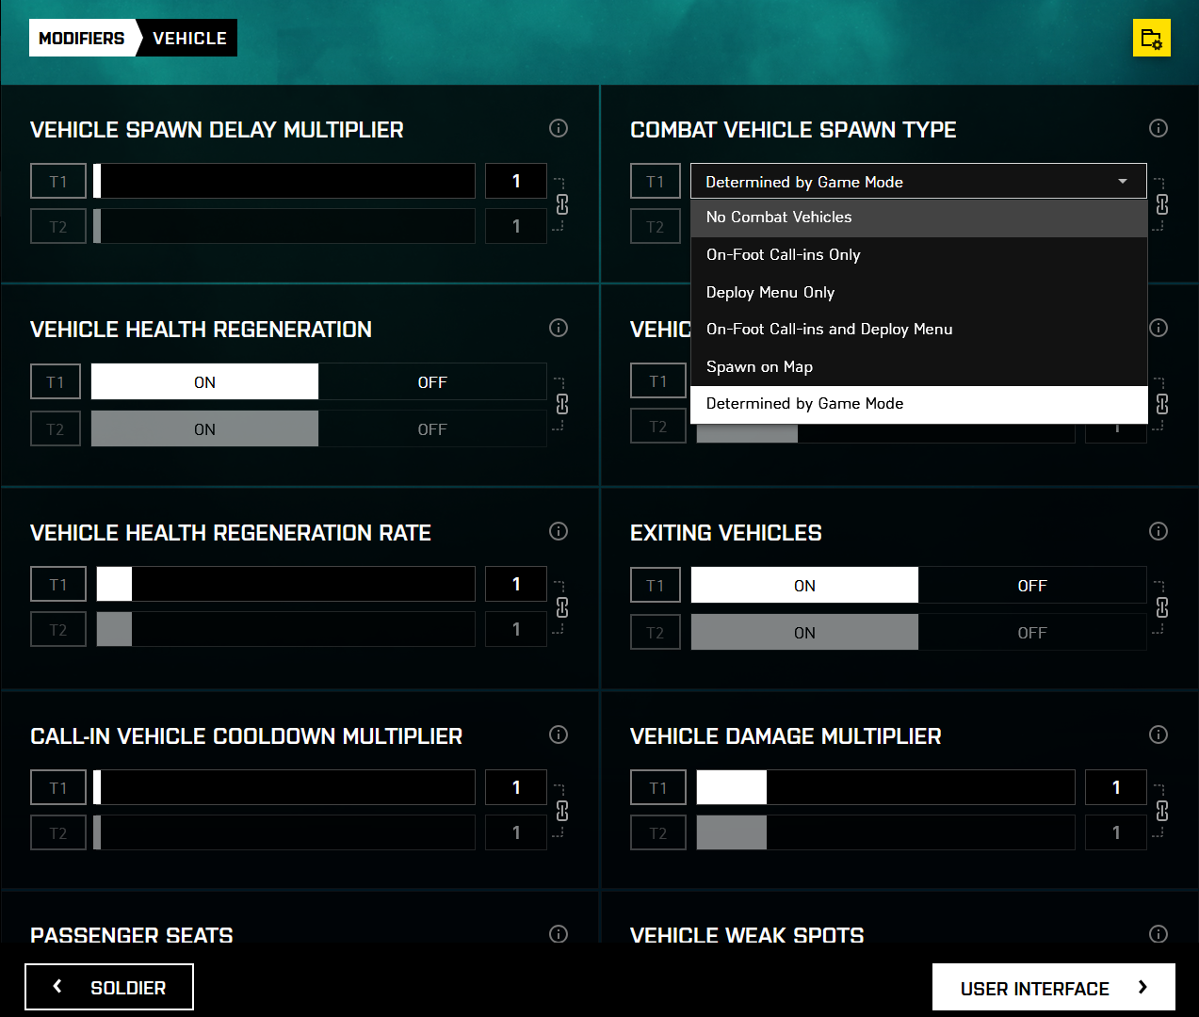The image size is (1199, 1017).
Task: Edit T1 Vehicle Spawn Delay Multiplier value field
Action: click(516, 181)
